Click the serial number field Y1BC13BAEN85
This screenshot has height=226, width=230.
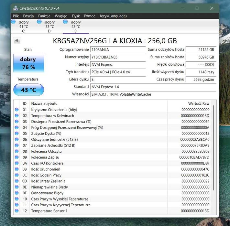(x=118, y=57)
